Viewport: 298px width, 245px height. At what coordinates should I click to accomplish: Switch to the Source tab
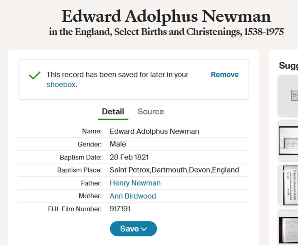pos(150,112)
